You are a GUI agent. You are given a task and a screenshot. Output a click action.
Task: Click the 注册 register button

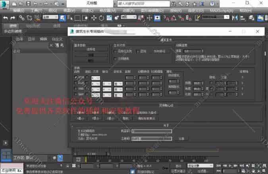pos(181,138)
